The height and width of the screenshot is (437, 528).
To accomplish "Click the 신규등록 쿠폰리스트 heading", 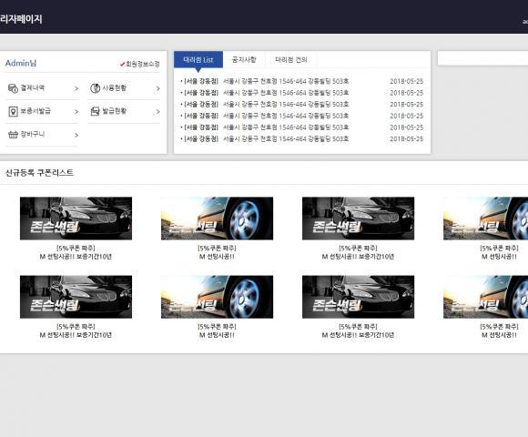I will point(39,173).
